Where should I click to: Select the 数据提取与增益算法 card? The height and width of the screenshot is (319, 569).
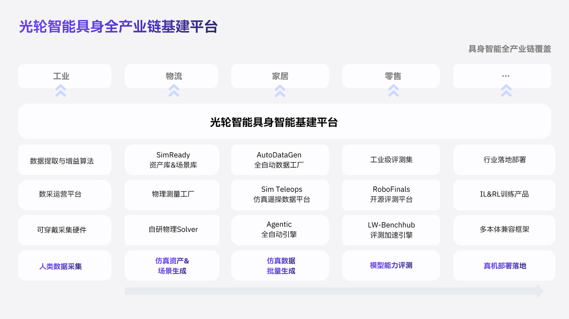click(x=64, y=161)
